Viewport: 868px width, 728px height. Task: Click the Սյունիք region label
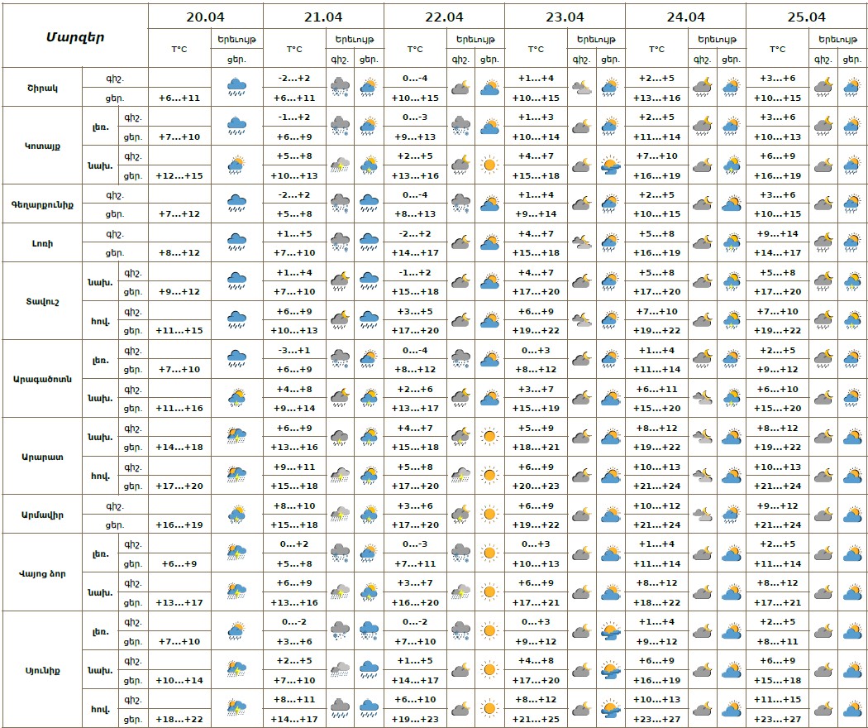click(x=41, y=669)
